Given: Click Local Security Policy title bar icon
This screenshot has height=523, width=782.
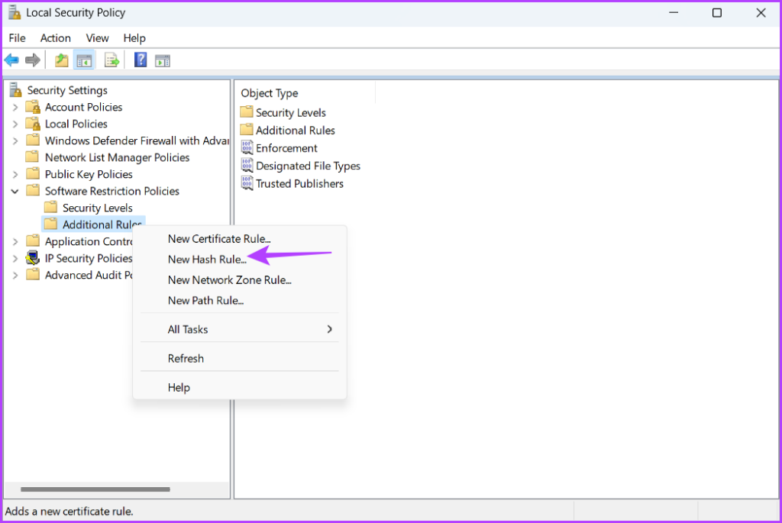Looking at the screenshot, I should pos(15,12).
